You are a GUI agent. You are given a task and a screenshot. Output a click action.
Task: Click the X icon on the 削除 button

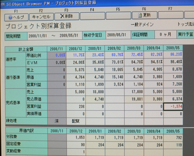[x=62, y=16]
